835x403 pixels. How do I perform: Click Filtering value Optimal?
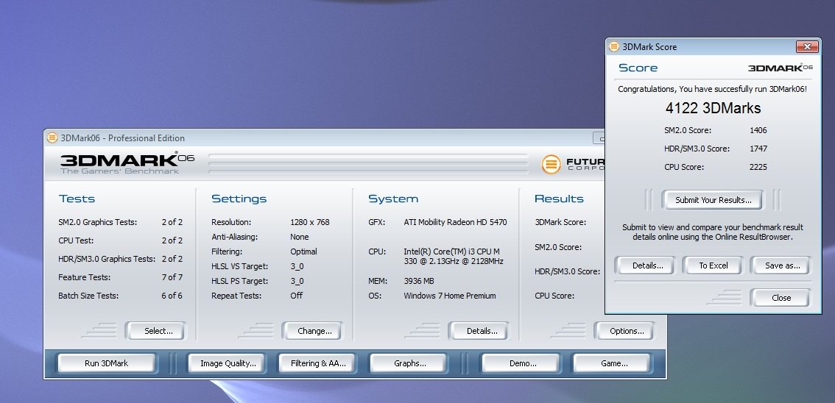[303, 252]
